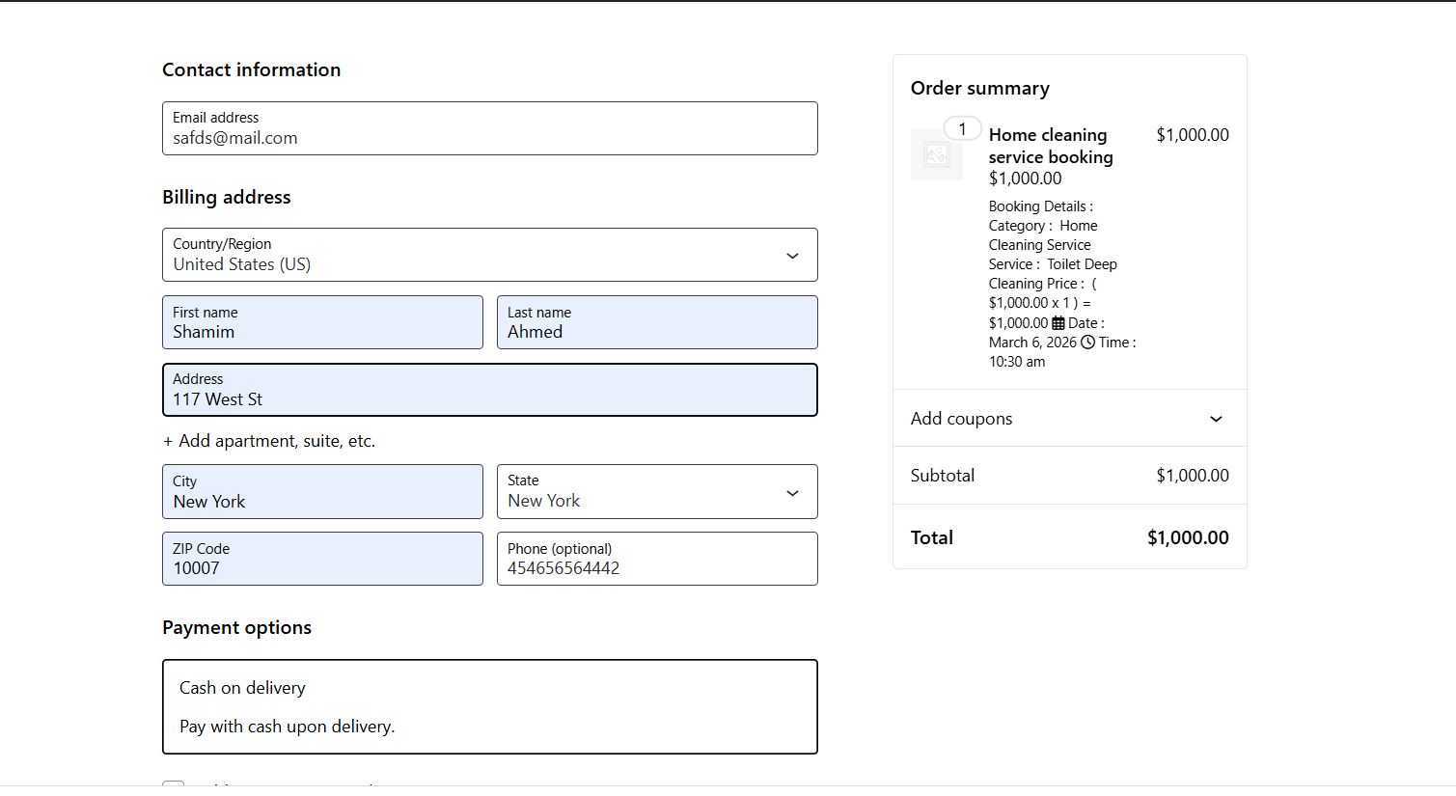Click the quantity badge showing 1
The height and width of the screenshot is (796, 1456).
[962, 129]
